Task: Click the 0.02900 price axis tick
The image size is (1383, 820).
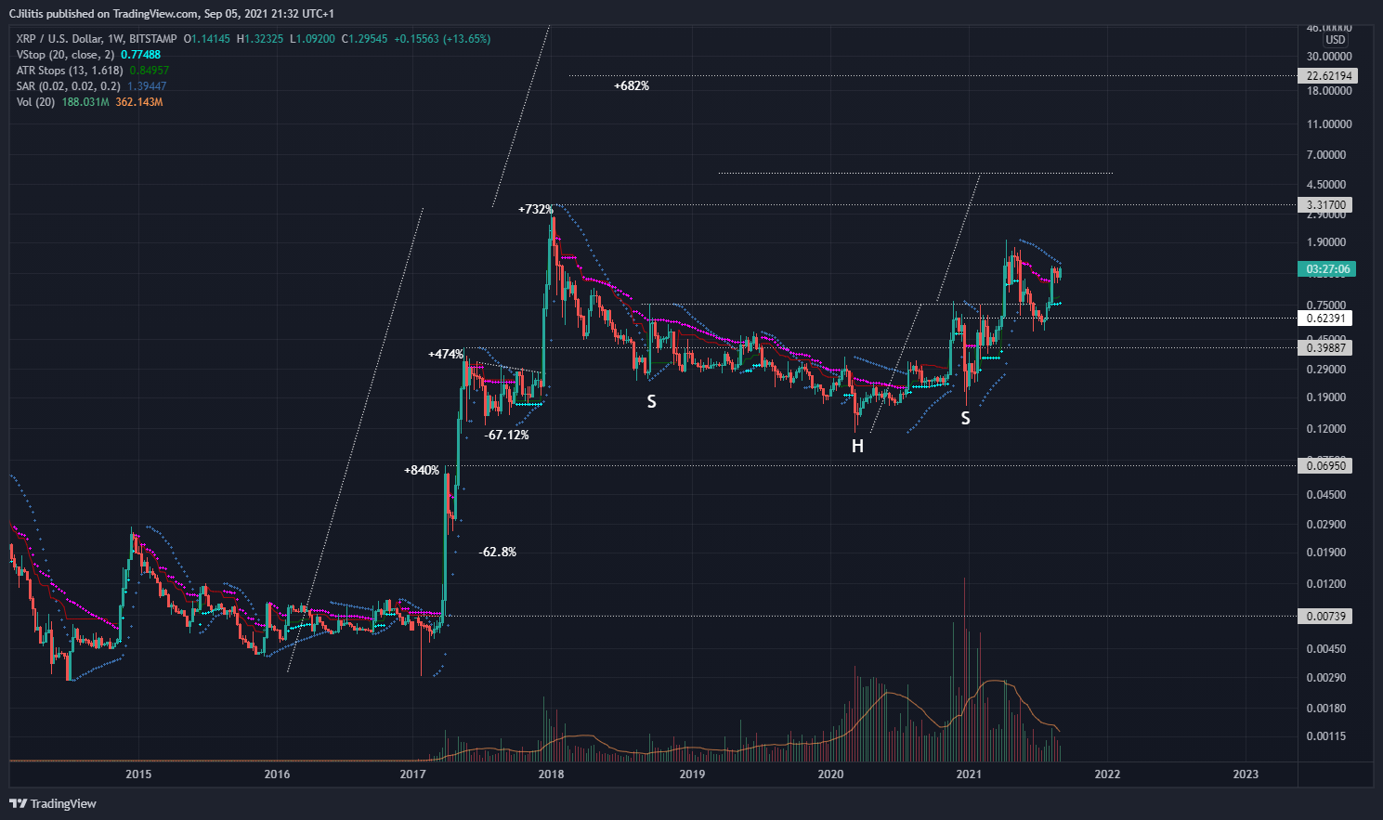Action: [1326, 525]
